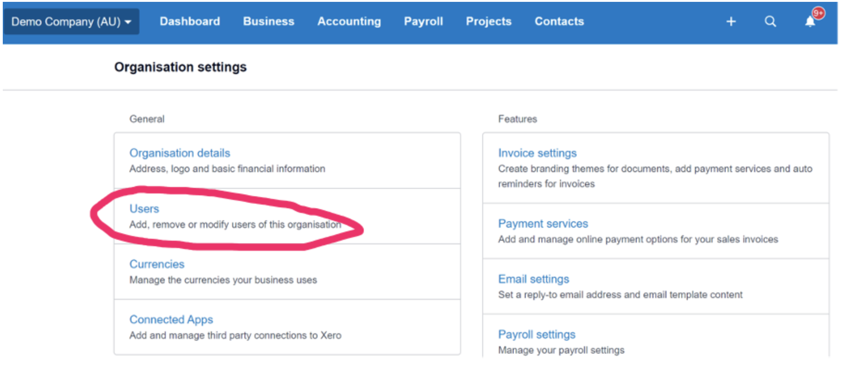The width and height of the screenshot is (846, 386).
Task: Open the Dashboard menu
Action: (190, 21)
